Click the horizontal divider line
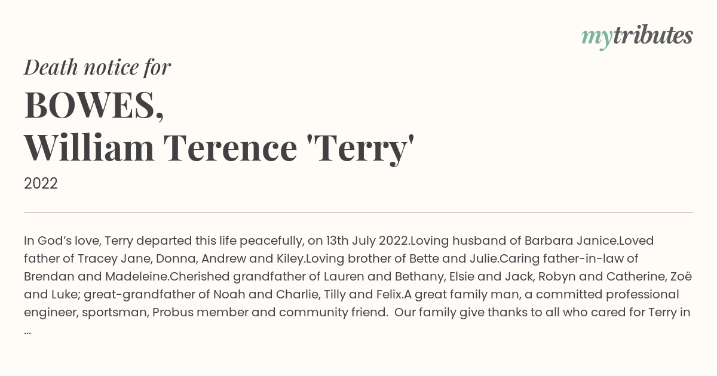717x376 pixels. [x=358, y=212]
